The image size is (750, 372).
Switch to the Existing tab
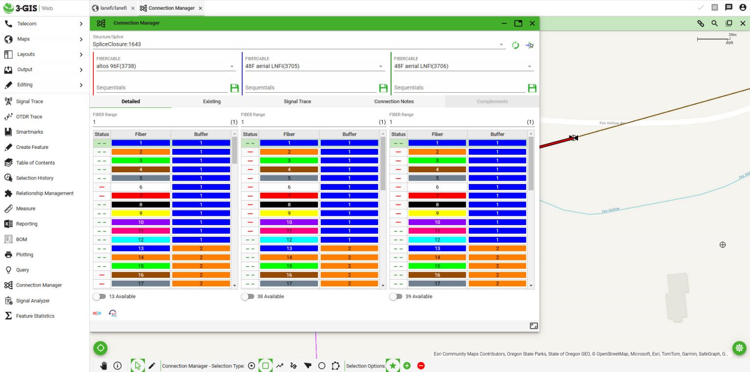[212, 101]
